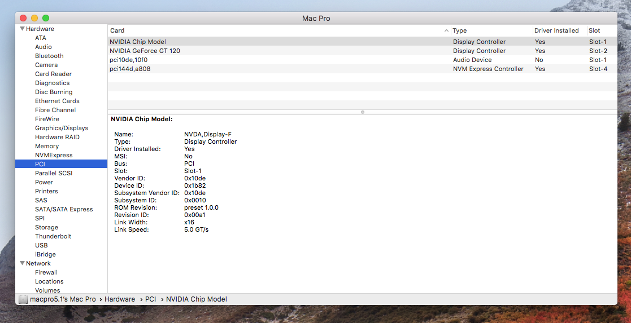Image resolution: width=631 pixels, height=323 pixels.
Task: Click the ROM Revision preset 1.0.0 value
Action: pos(201,207)
